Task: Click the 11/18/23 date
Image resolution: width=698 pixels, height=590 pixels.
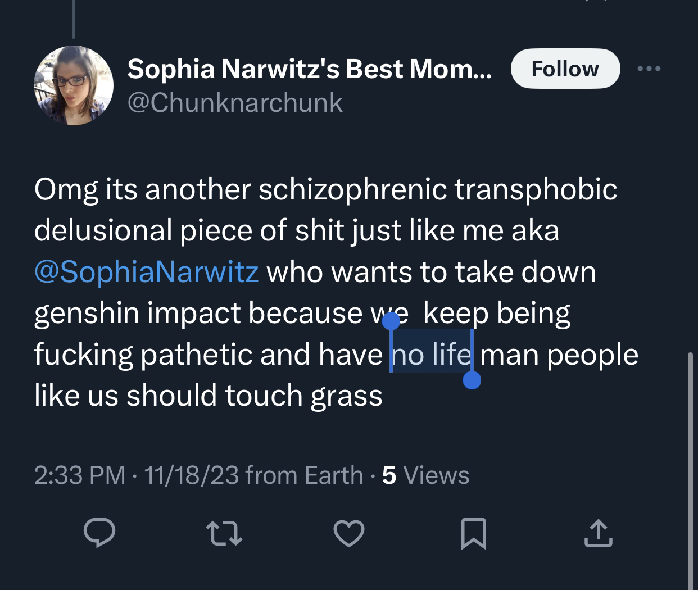Action: click(x=191, y=475)
